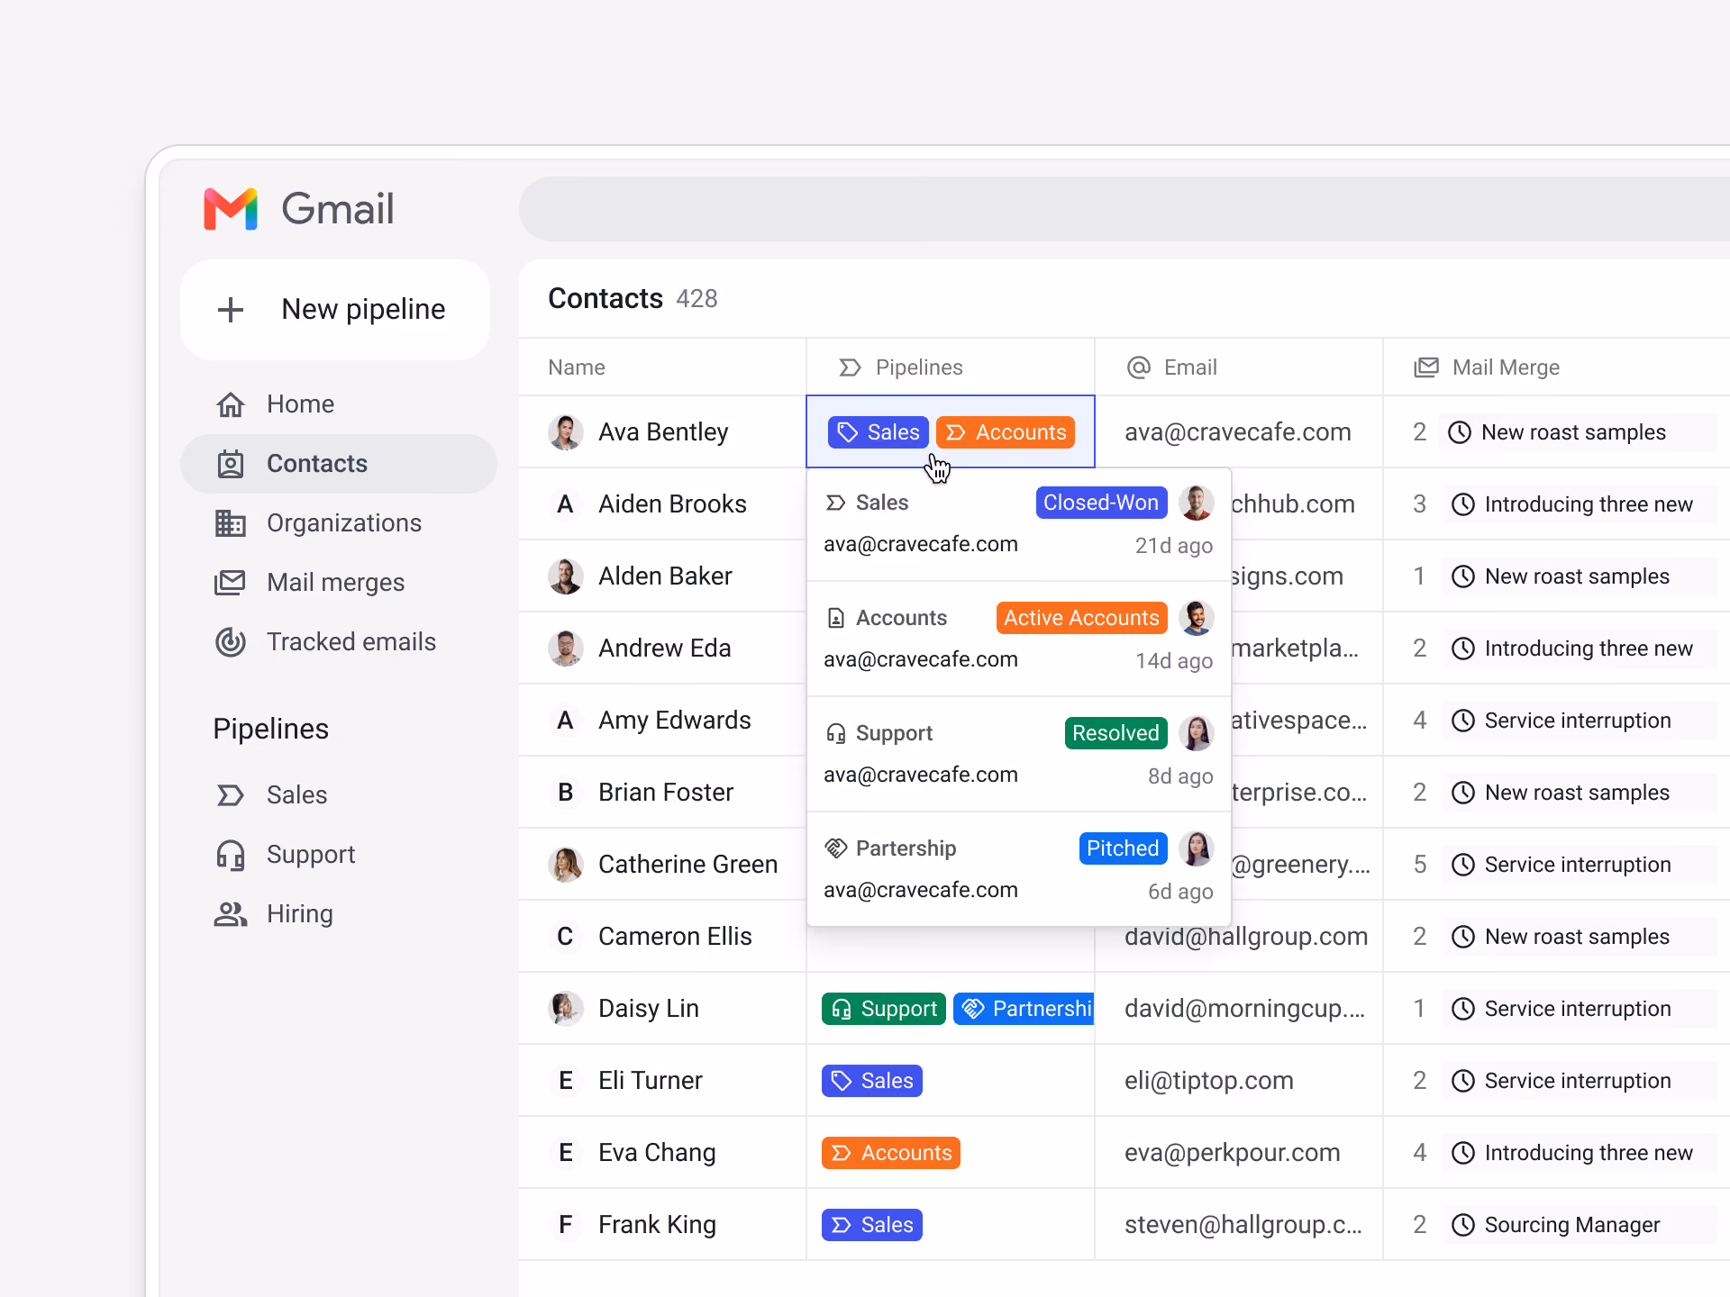Click the Pipelines column header icon
The width and height of the screenshot is (1730, 1297).
click(850, 367)
